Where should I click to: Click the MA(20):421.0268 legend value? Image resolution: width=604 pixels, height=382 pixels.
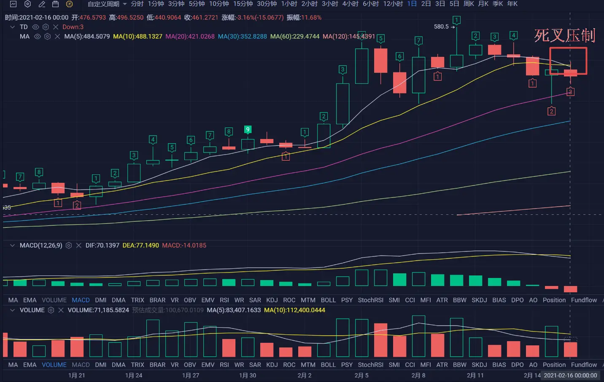tap(190, 37)
